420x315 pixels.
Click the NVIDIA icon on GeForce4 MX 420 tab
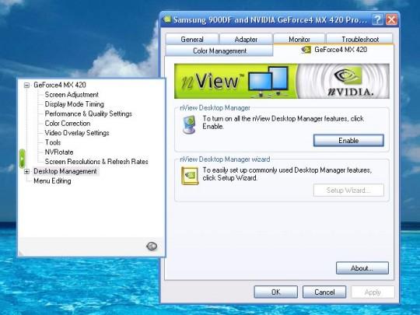(306, 50)
